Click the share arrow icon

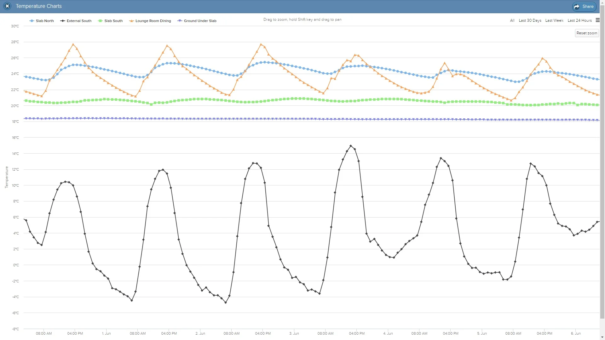pyautogui.click(x=577, y=7)
